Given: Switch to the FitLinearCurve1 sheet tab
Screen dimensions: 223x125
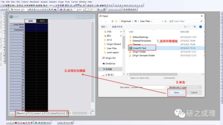Looking at the screenshot, I should [55, 113].
